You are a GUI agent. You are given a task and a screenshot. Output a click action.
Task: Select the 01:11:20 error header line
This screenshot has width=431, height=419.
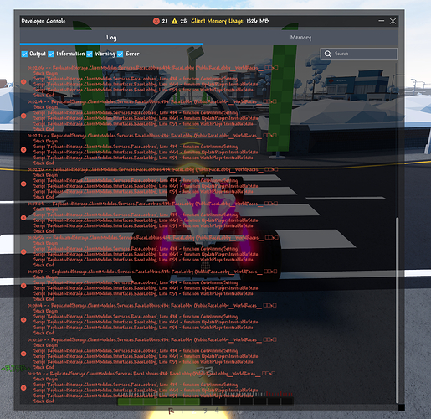click(151, 374)
